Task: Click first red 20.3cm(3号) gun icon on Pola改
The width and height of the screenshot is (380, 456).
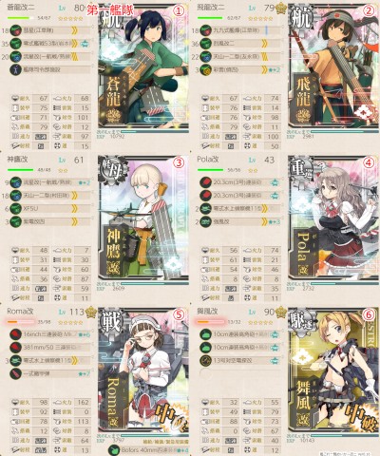Action: (x=205, y=182)
